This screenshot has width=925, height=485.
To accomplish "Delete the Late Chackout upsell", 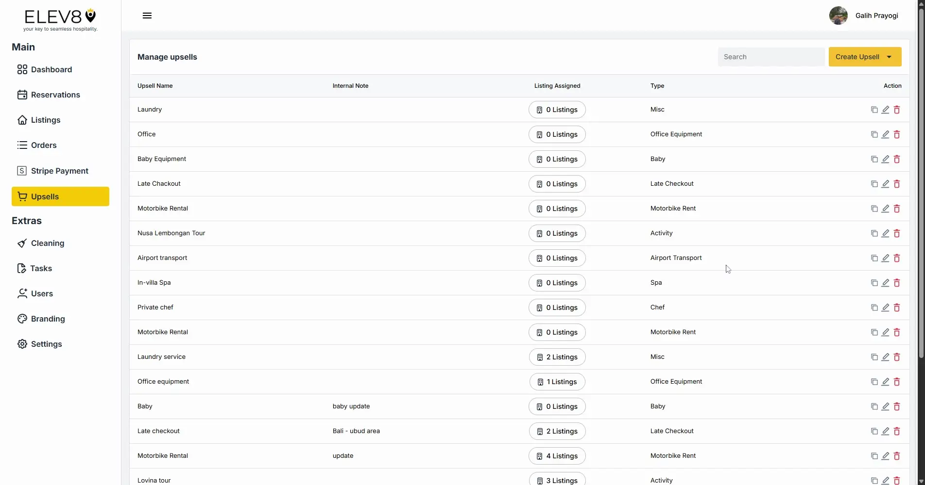I will coord(897,184).
